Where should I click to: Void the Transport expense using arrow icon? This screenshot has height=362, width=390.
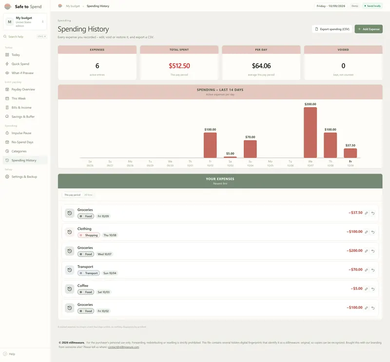pyautogui.click(x=373, y=270)
